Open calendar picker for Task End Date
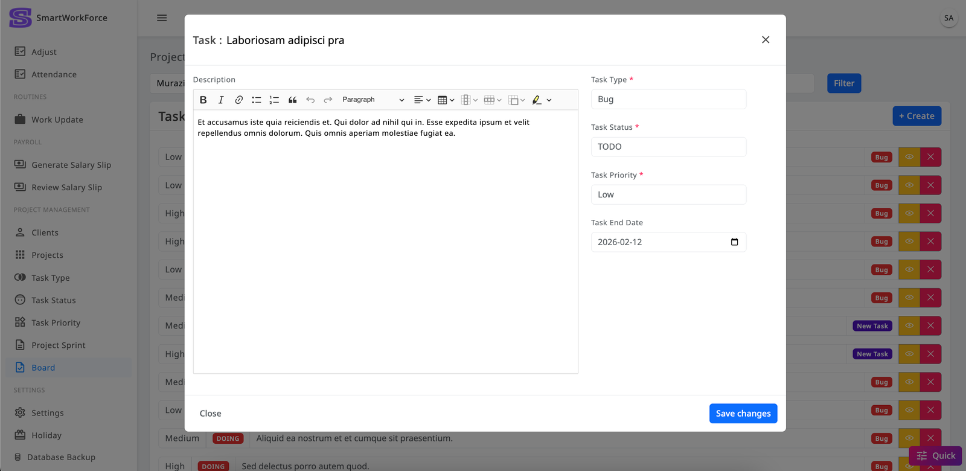966x471 pixels. [x=734, y=242]
